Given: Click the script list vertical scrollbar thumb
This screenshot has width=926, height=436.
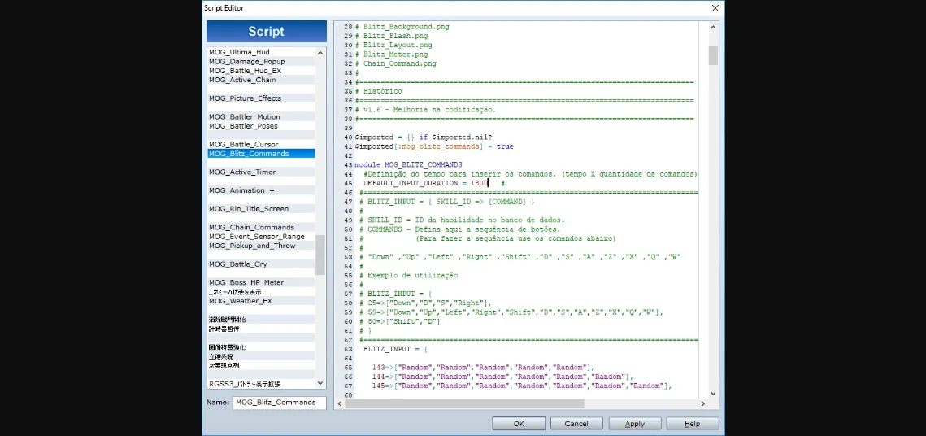Looking at the screenshot, I should click(x=320, y=255).
